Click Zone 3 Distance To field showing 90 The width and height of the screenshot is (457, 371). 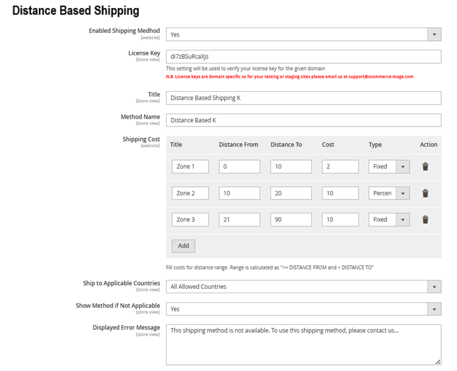[x=291, y=220]
